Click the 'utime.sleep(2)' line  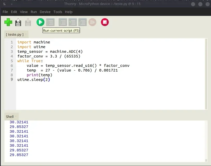click(34, 80)
